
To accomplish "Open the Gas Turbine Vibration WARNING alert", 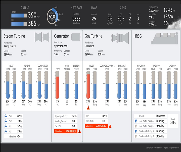I will click(97, 126).
